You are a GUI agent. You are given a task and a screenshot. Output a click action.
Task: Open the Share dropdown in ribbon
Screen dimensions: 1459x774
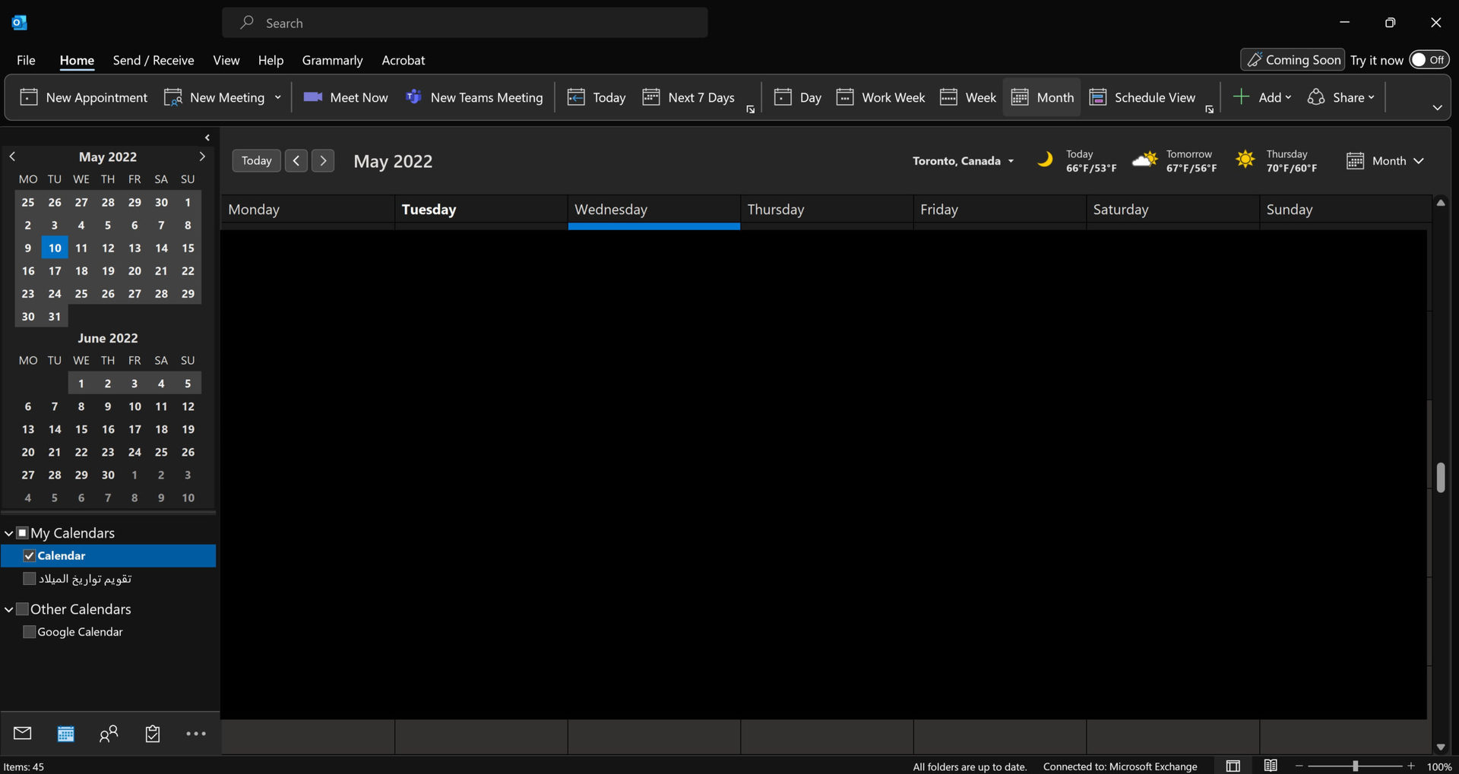pyautogui.click(x=1341, y=97)
